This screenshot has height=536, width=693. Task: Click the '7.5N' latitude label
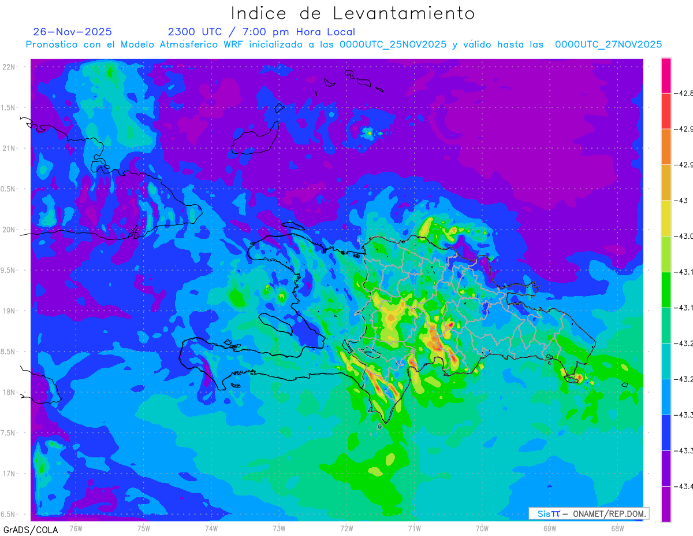click(x=9, y=433)
